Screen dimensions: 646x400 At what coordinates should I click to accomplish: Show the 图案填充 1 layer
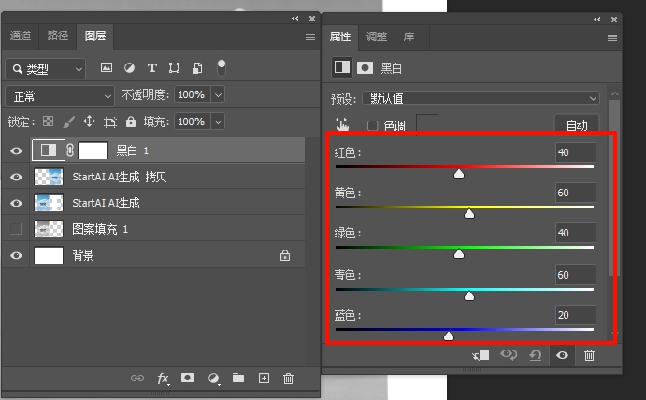click(16, 229)
